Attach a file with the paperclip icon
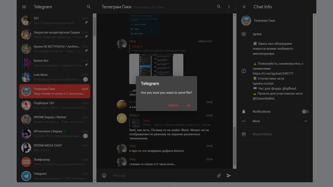Screen dimensions: 333x187 [x=219, y=176]
